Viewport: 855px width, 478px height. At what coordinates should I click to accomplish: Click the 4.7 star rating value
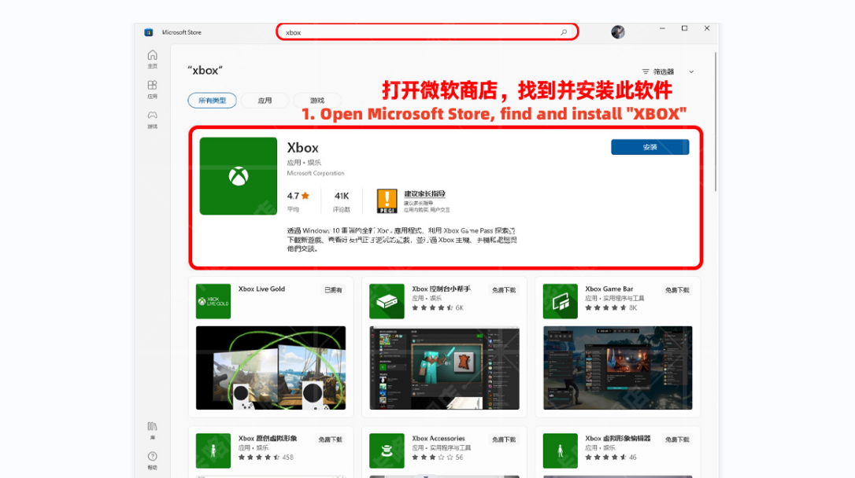click(298, 196)
